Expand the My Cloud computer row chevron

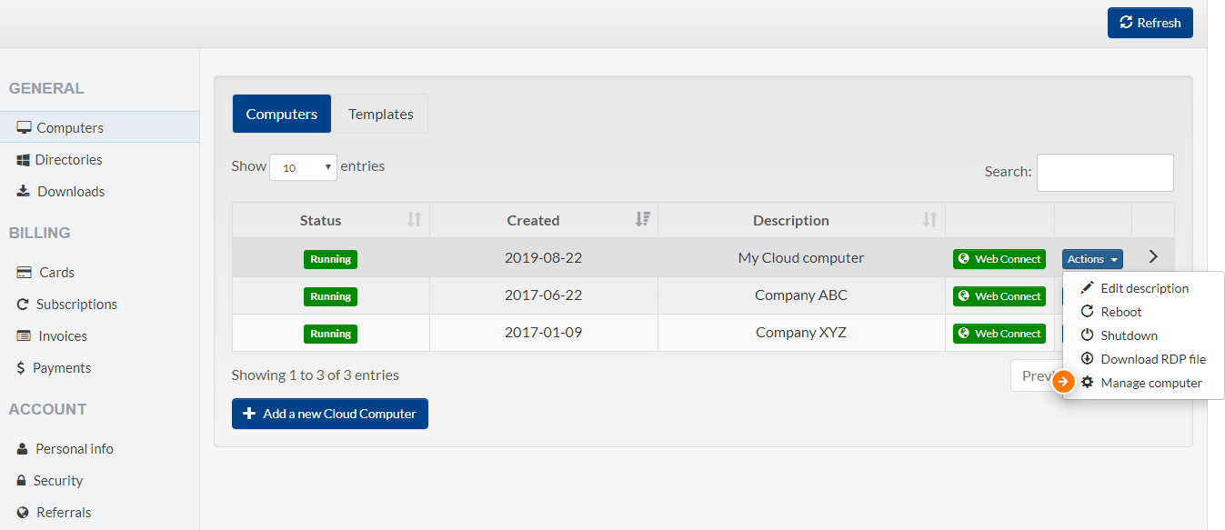point(1153,257)
